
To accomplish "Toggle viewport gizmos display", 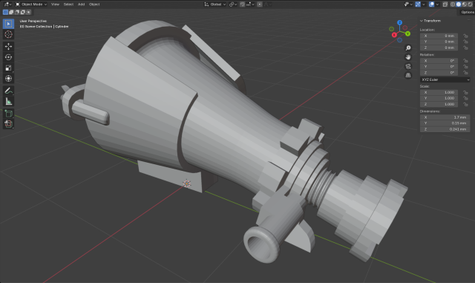I will point(418,4).
